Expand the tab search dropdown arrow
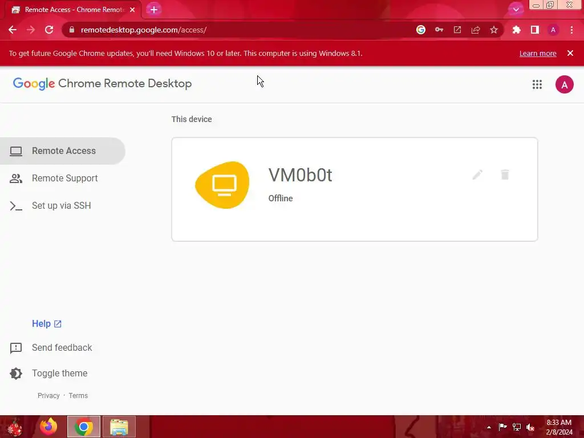584x438 pixels. click(516, 9)
